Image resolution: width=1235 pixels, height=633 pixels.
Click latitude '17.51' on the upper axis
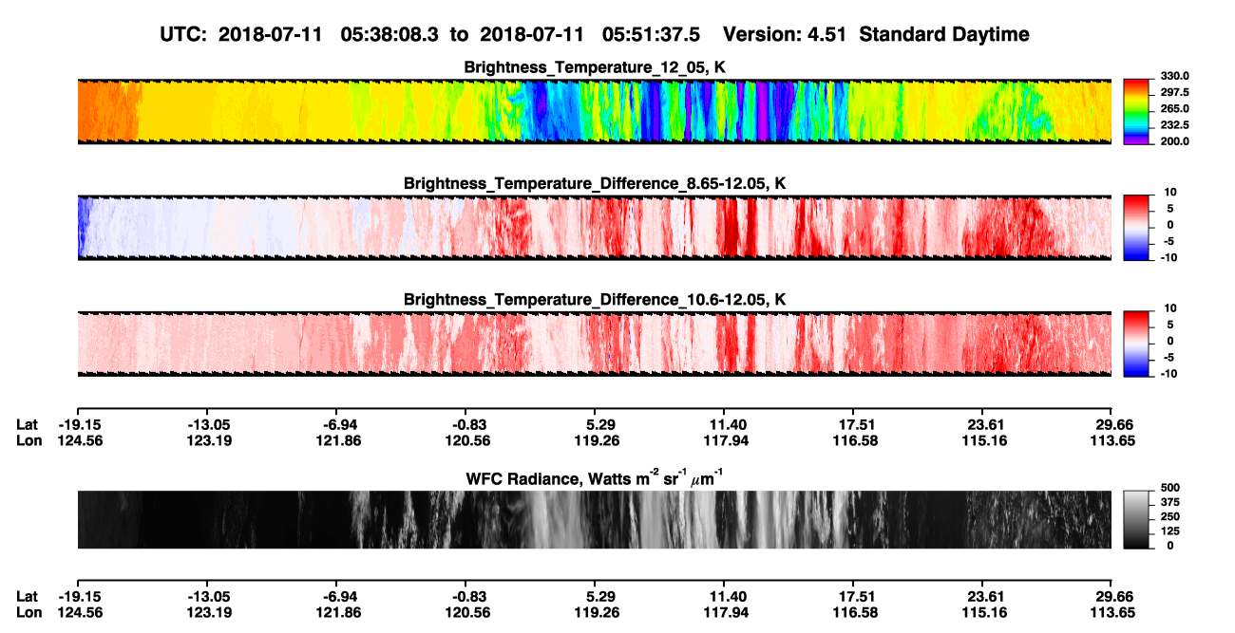point(855,425)
